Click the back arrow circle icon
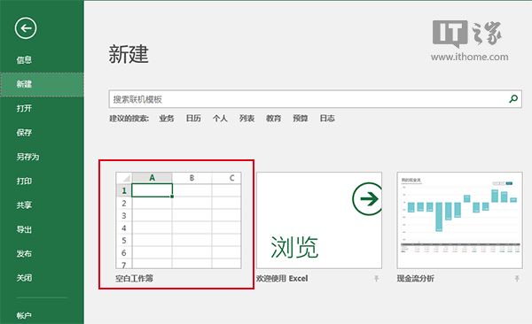532x324 pixels. click(26, 28)
